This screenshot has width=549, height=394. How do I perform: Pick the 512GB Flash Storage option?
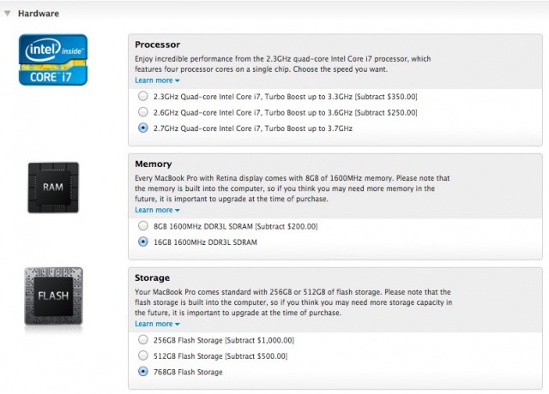click(x=143, y=356)
